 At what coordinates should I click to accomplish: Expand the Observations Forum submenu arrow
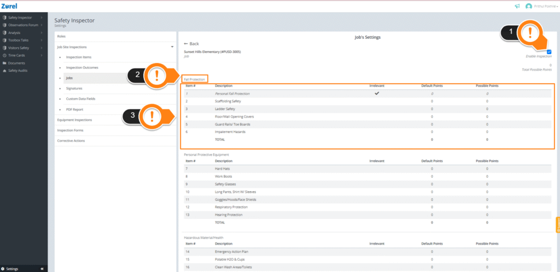point(42,25)
